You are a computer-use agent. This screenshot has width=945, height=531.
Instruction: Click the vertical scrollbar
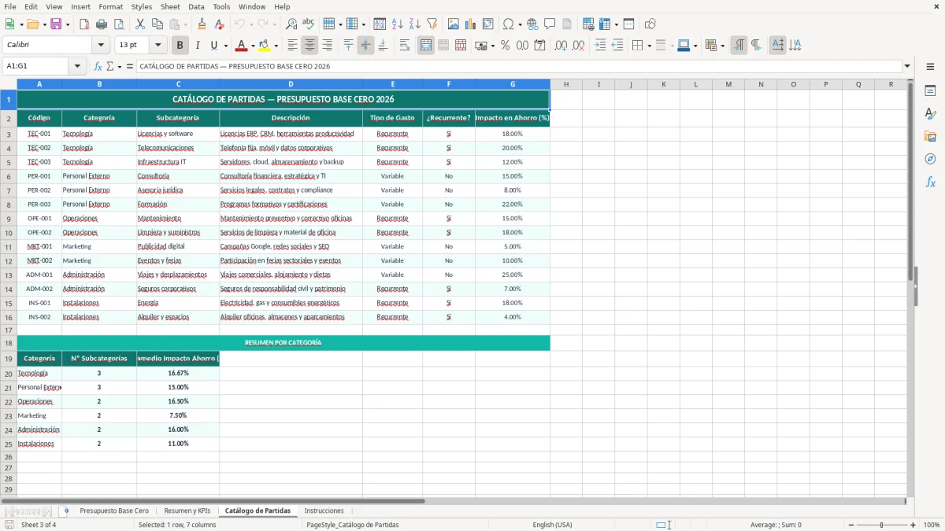click(910, 287)
